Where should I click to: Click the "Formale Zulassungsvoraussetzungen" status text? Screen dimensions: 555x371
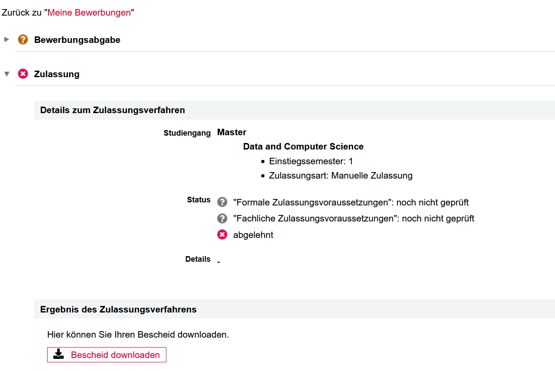[351, 202]
